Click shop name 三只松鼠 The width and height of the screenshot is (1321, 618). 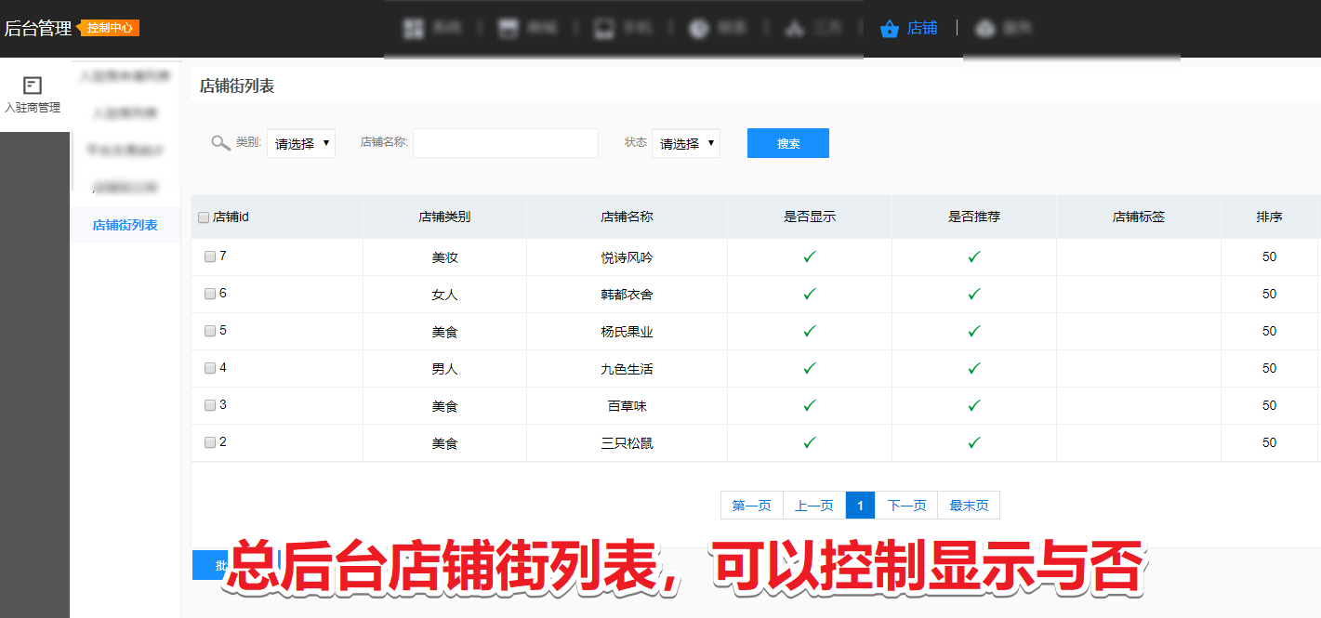(x=627, y=443)
